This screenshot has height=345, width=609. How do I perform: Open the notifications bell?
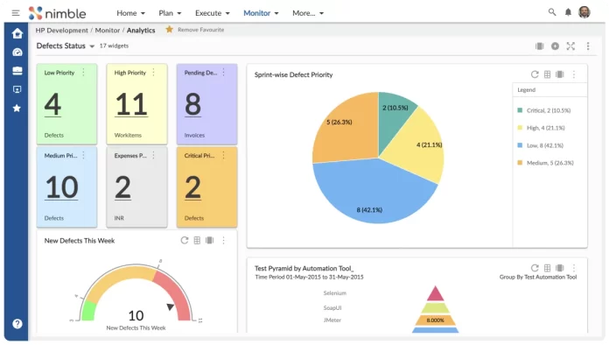tap(568, 12)
